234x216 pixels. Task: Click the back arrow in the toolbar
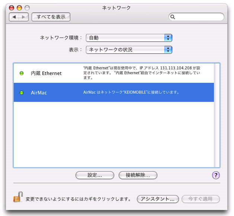(14, 17)
